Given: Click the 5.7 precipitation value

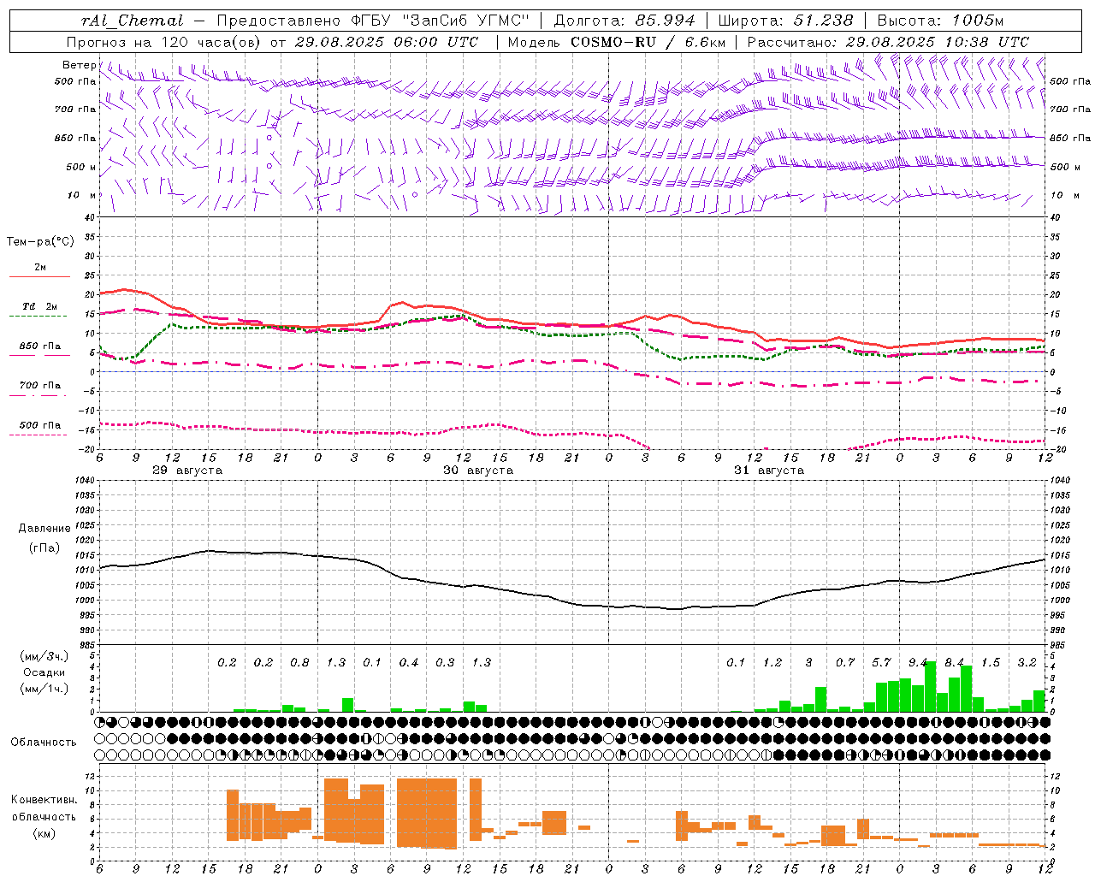Looking at the screenshot, I should point(881,663).
